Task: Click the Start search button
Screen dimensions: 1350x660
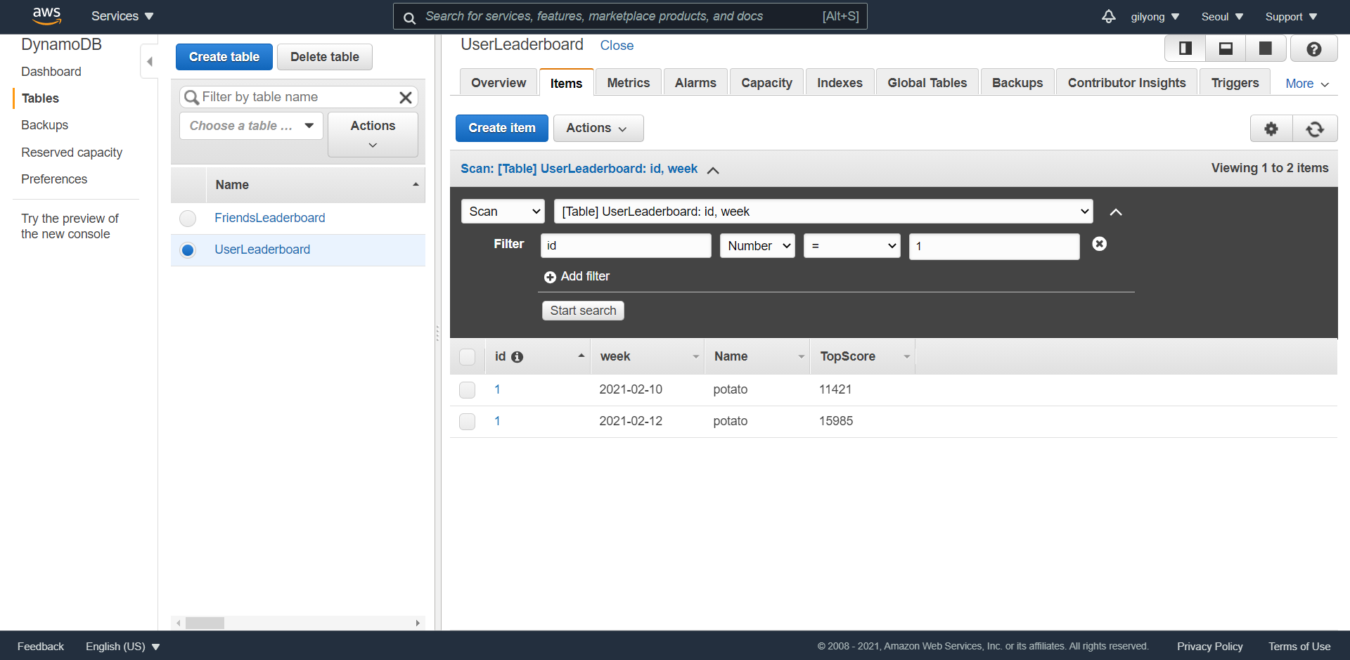Action: point(583,311)
